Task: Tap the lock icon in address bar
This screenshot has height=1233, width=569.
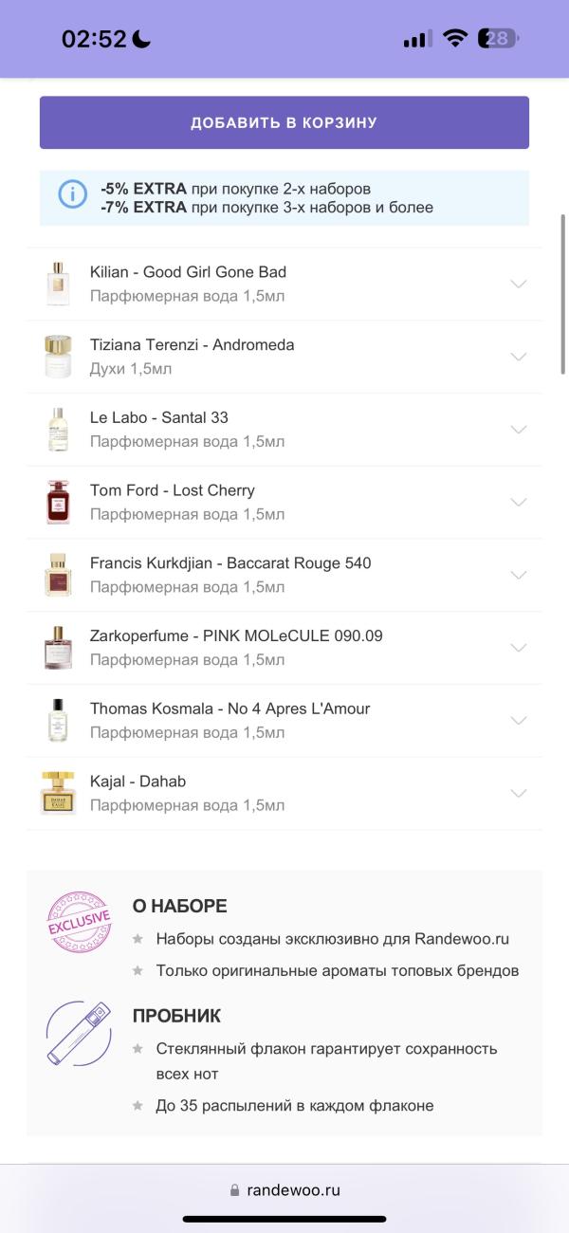Action: pyautogui.click(x=234, y=1189)
